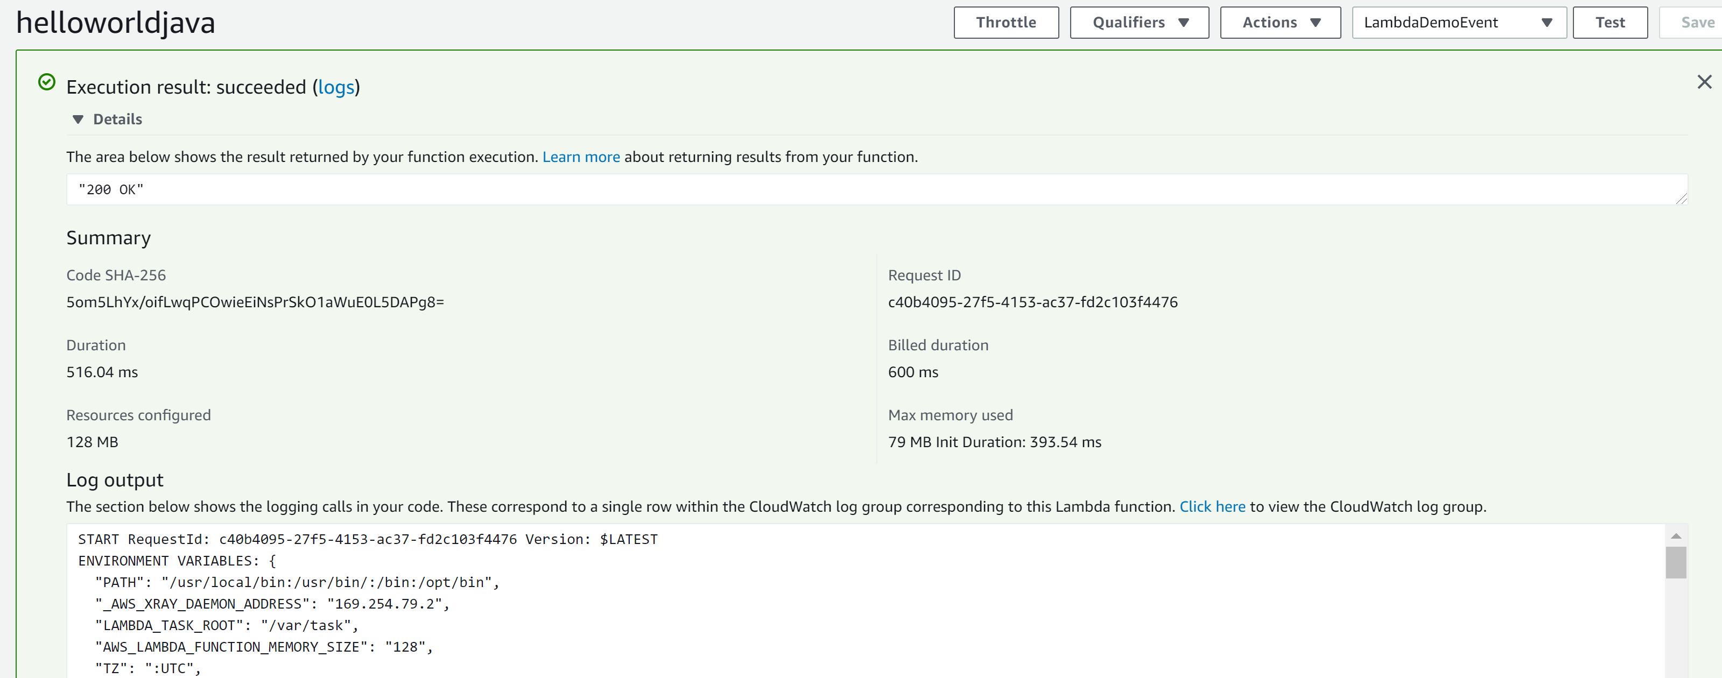The image size is (1722, 678).
Task: Click the green success checkmark icon
Action: (x=47, y=82)
